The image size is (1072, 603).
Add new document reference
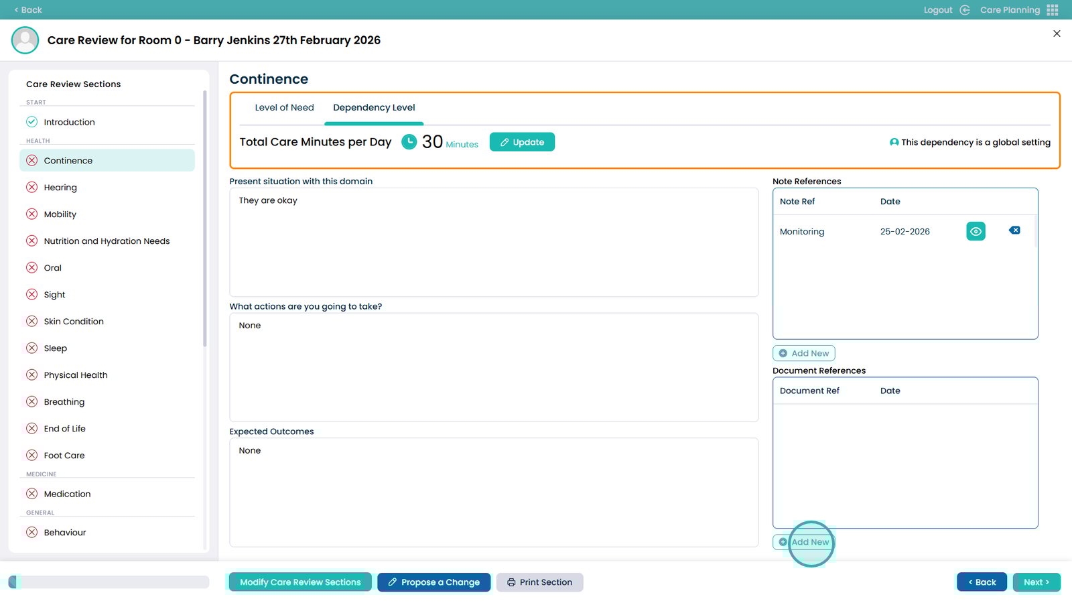coord(804,542)
